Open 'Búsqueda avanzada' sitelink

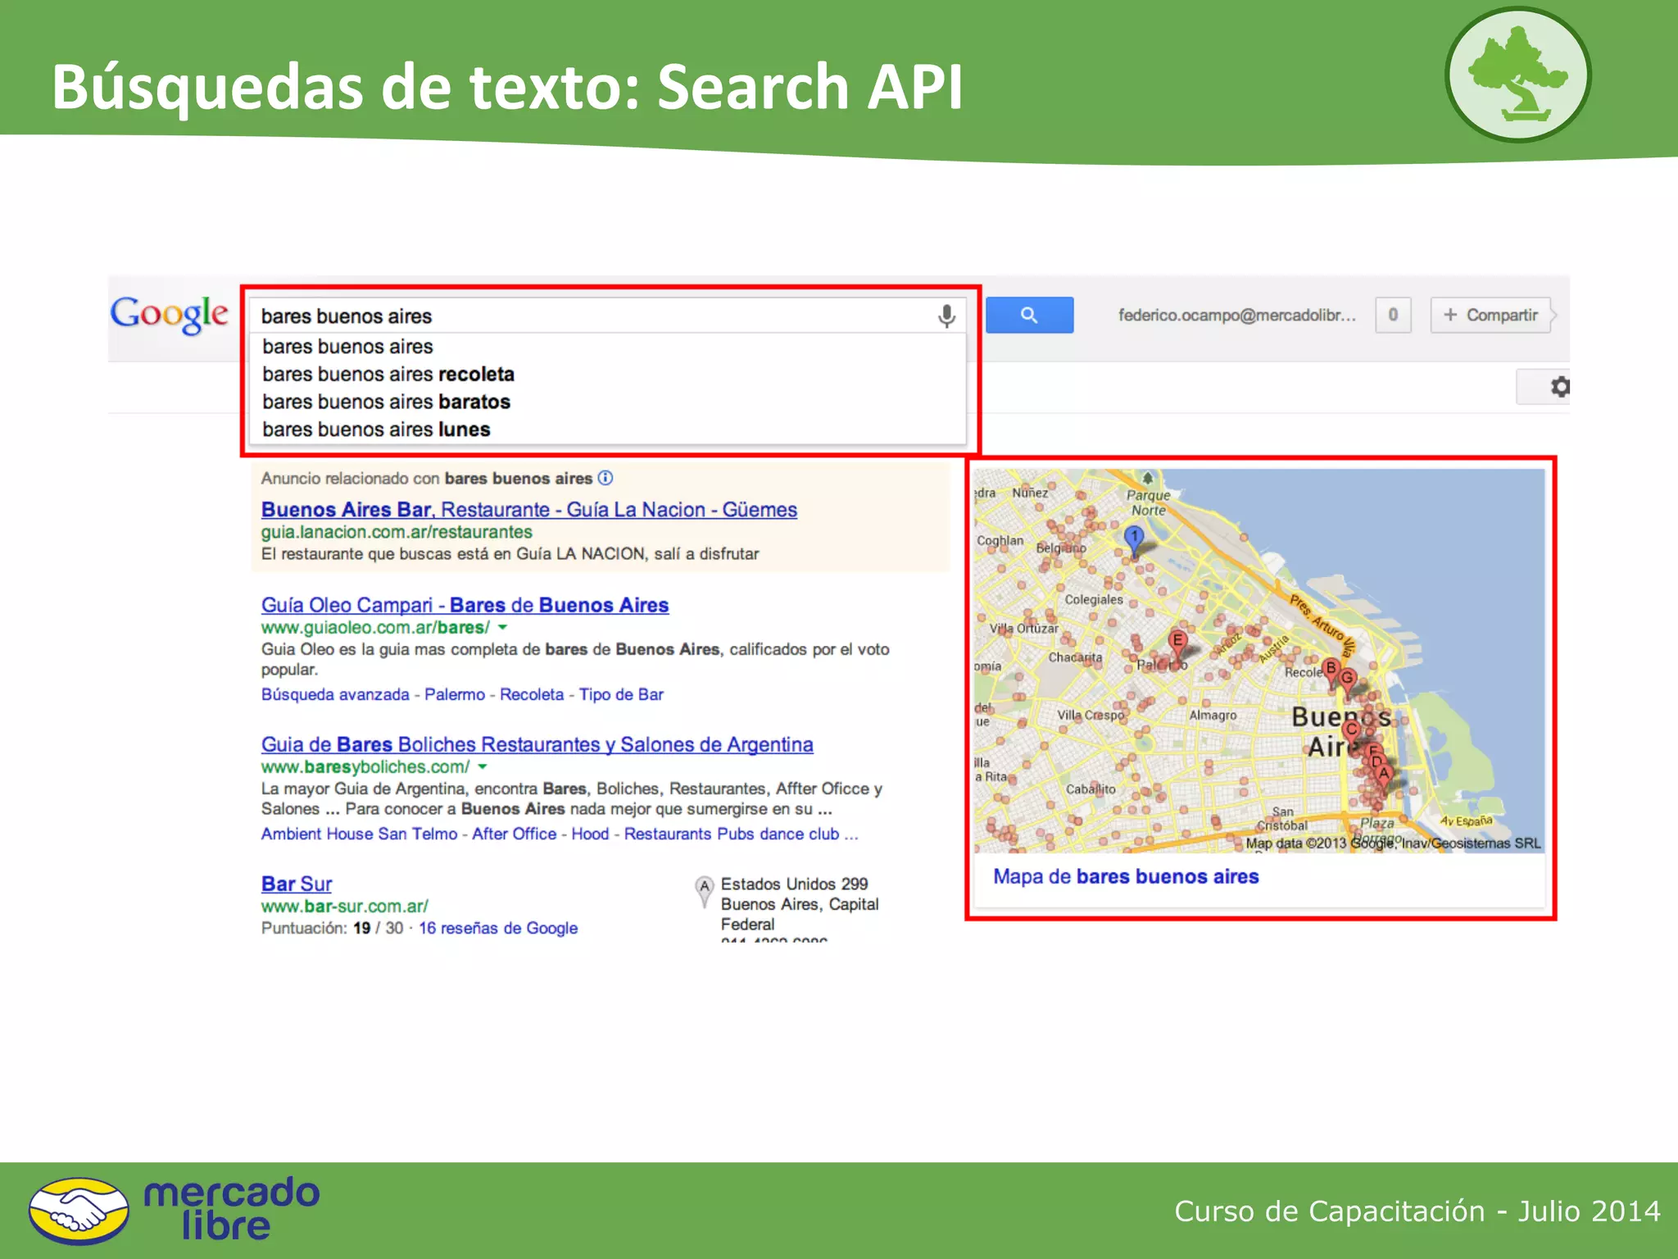tap(335, 695)
